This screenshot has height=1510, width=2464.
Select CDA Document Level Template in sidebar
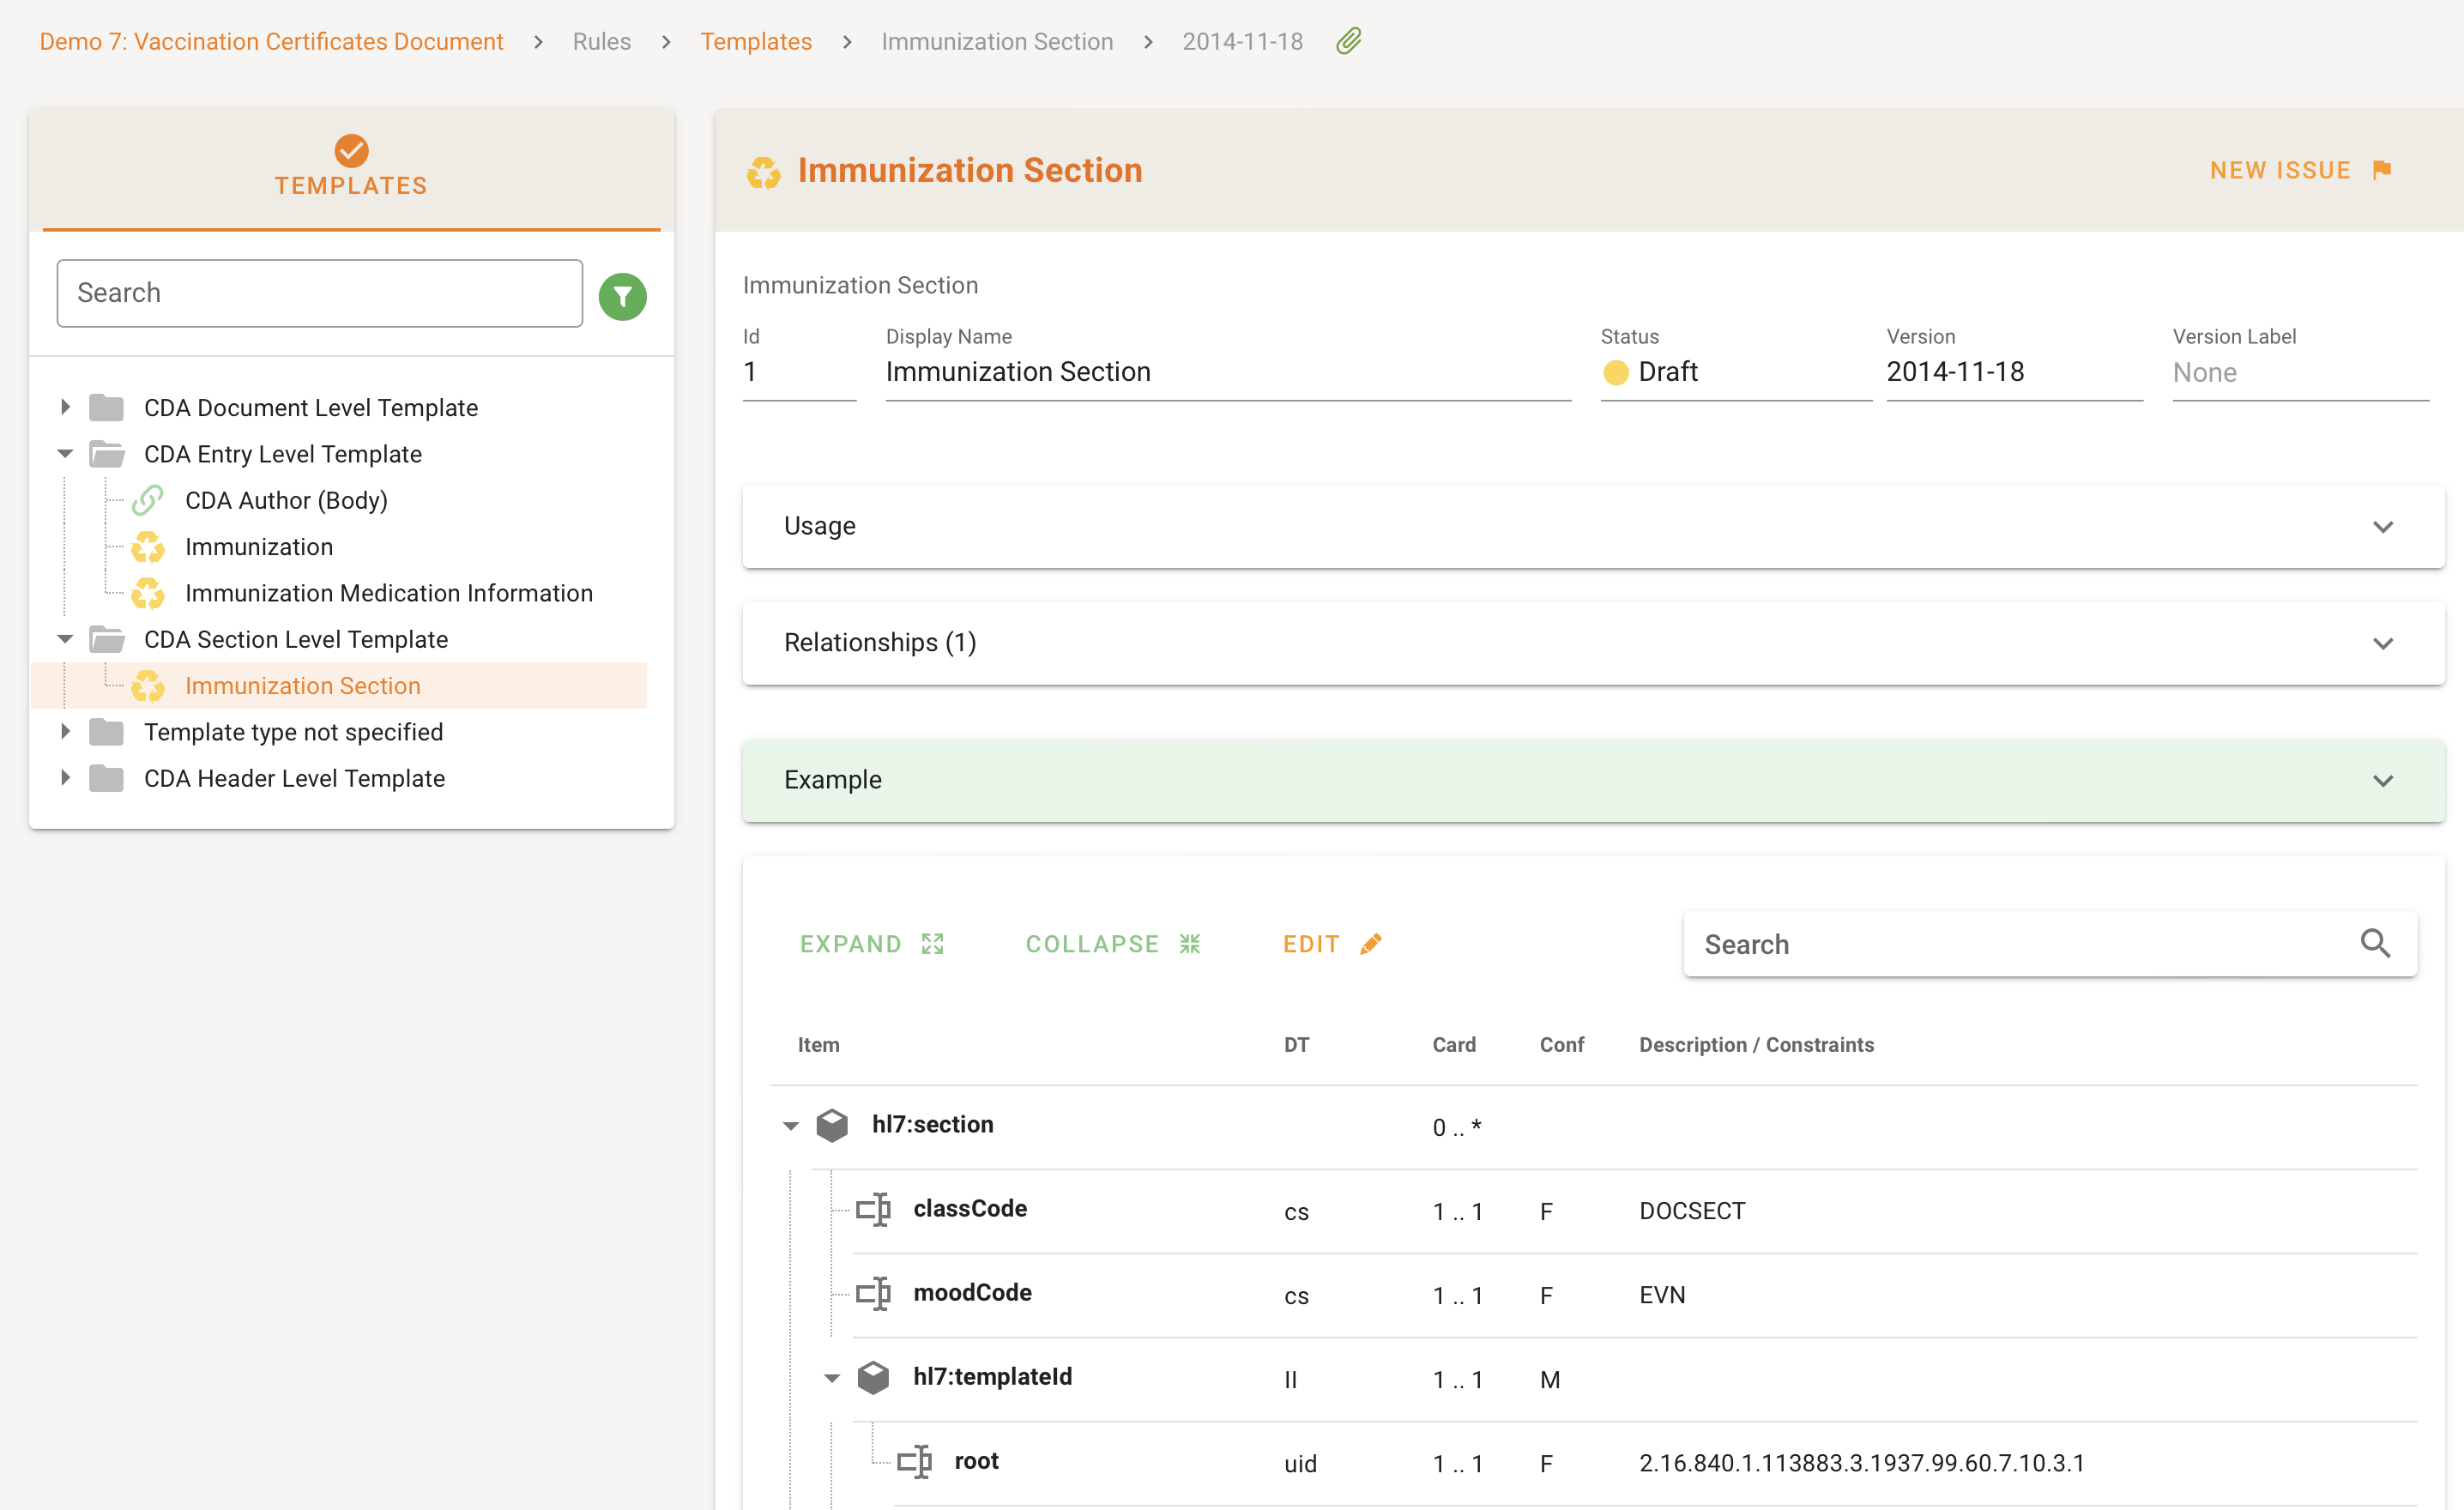[x=311, y=407]
